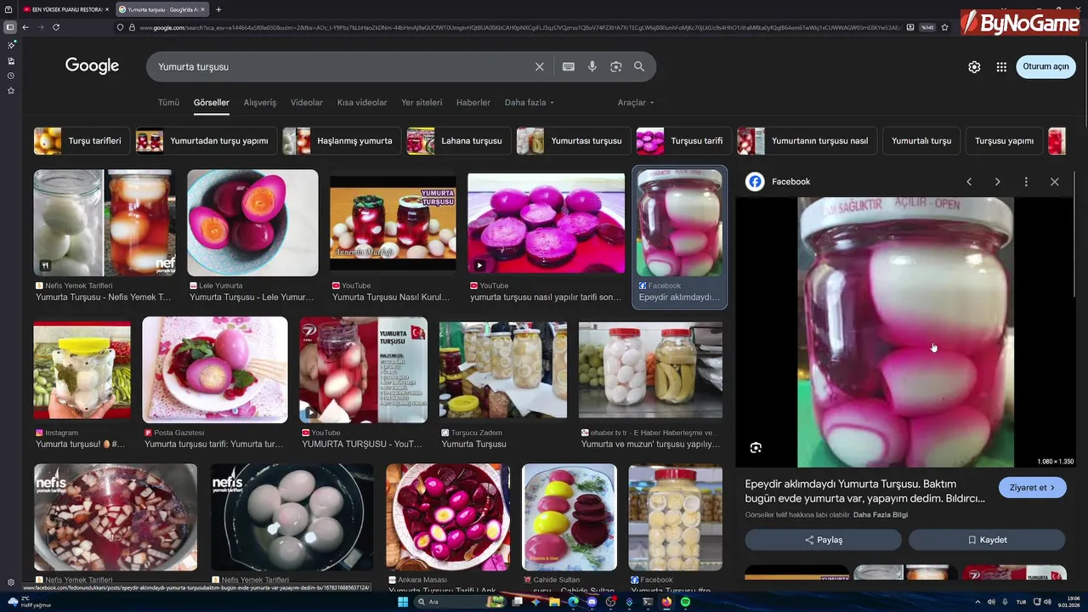Click the Kaydet save button
1088x612 pixels.
pos(987,540)
